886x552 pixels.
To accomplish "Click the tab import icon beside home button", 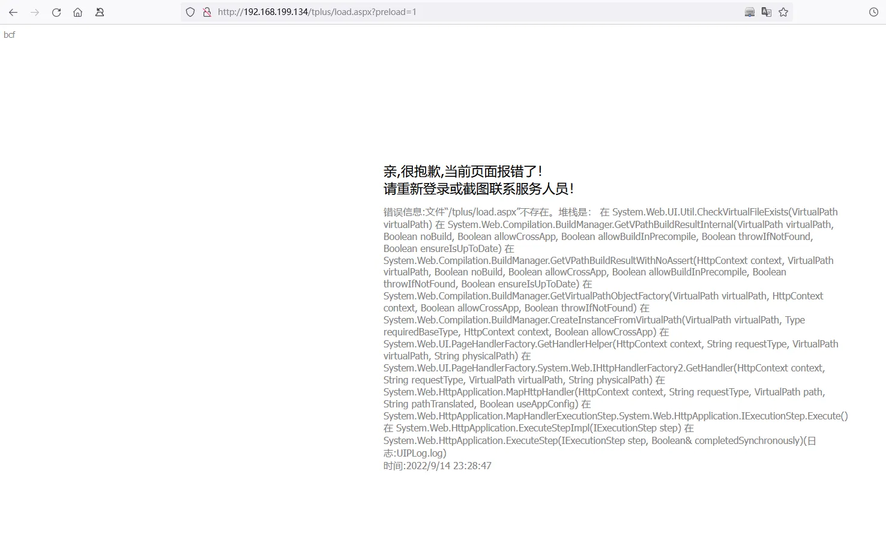I will click(99, 12).
